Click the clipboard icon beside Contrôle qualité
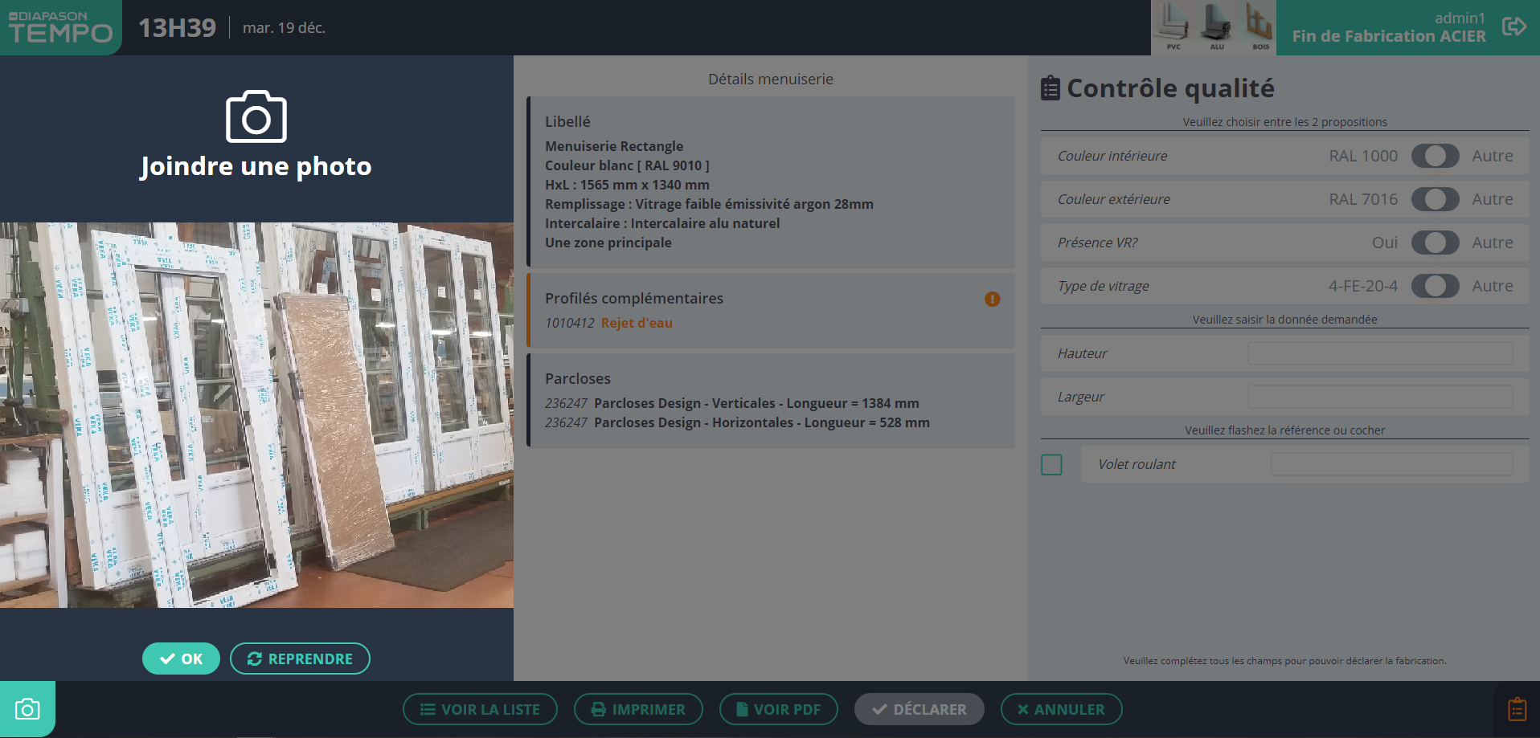Viewport: 1540px width, 738px height. point(1050,88)
